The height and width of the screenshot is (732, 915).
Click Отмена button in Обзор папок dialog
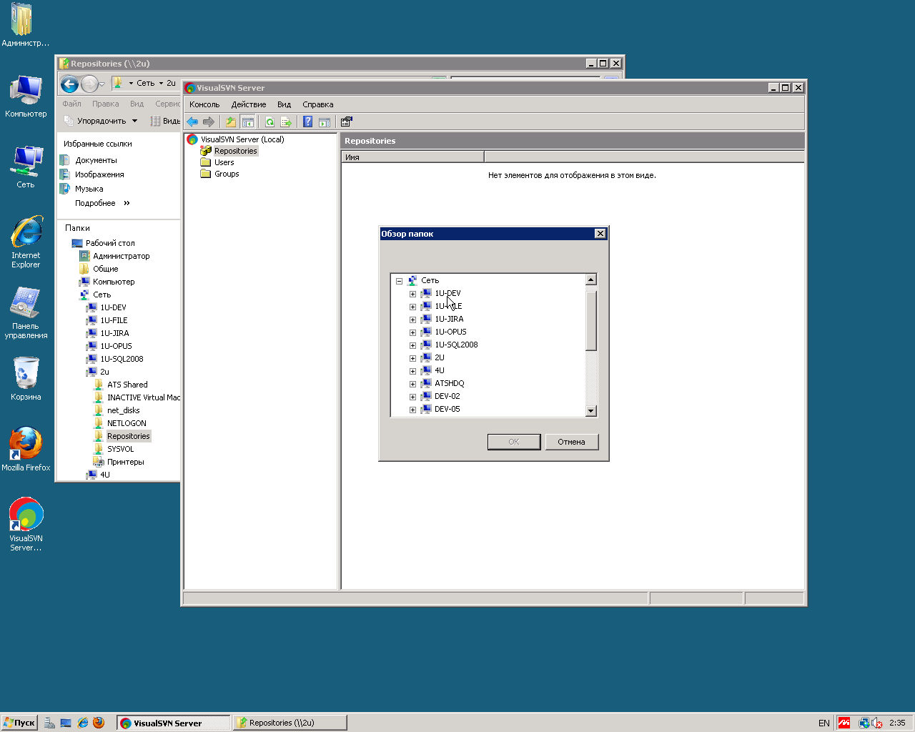pyautogui.click(x=571, y=442)
